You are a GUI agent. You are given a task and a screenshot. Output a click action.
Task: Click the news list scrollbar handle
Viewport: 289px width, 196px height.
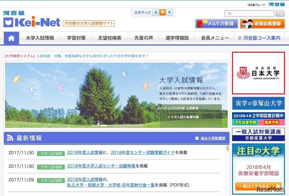coord(228,148)
